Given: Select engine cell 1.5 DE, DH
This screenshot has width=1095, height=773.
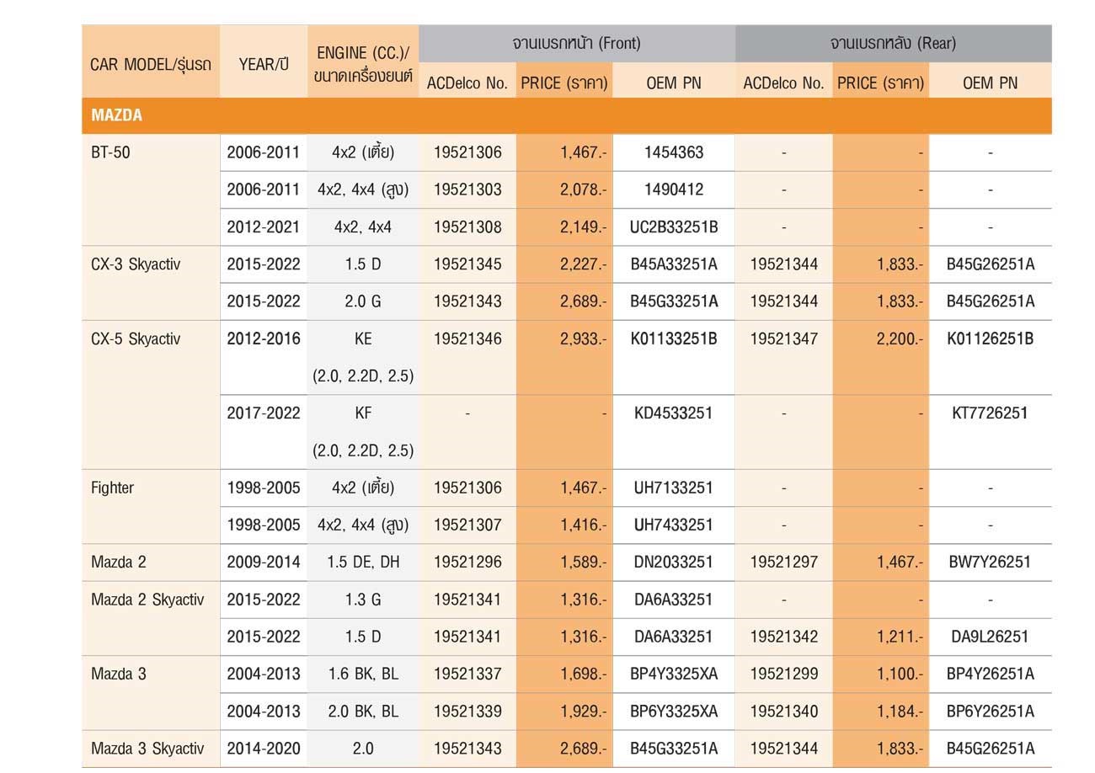Looking at the screenshot, I should click(363, 562).
